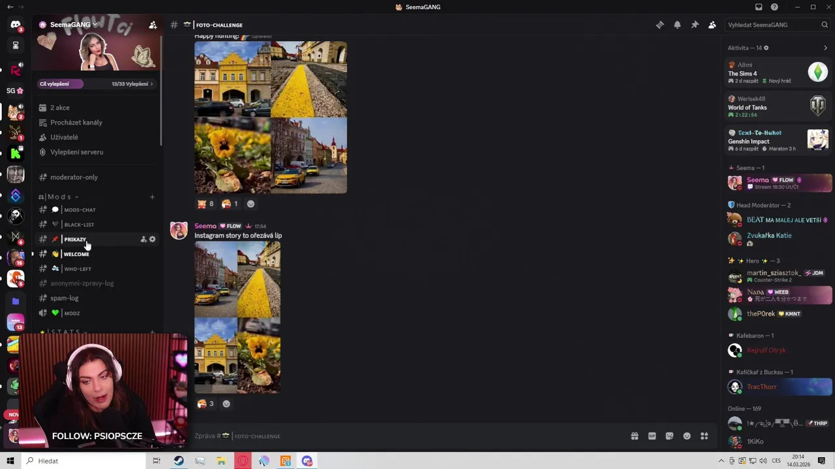This screenshot has width=835, height=469.
Task: Open File Explorer from the taskbar
Action: [x=221, y=461]
